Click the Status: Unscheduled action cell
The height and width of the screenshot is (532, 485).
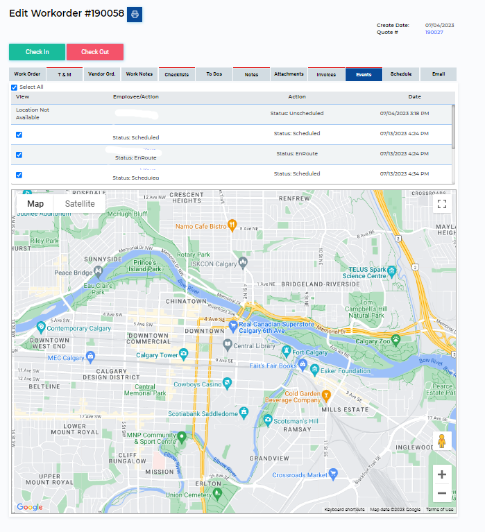click(297, 113)
